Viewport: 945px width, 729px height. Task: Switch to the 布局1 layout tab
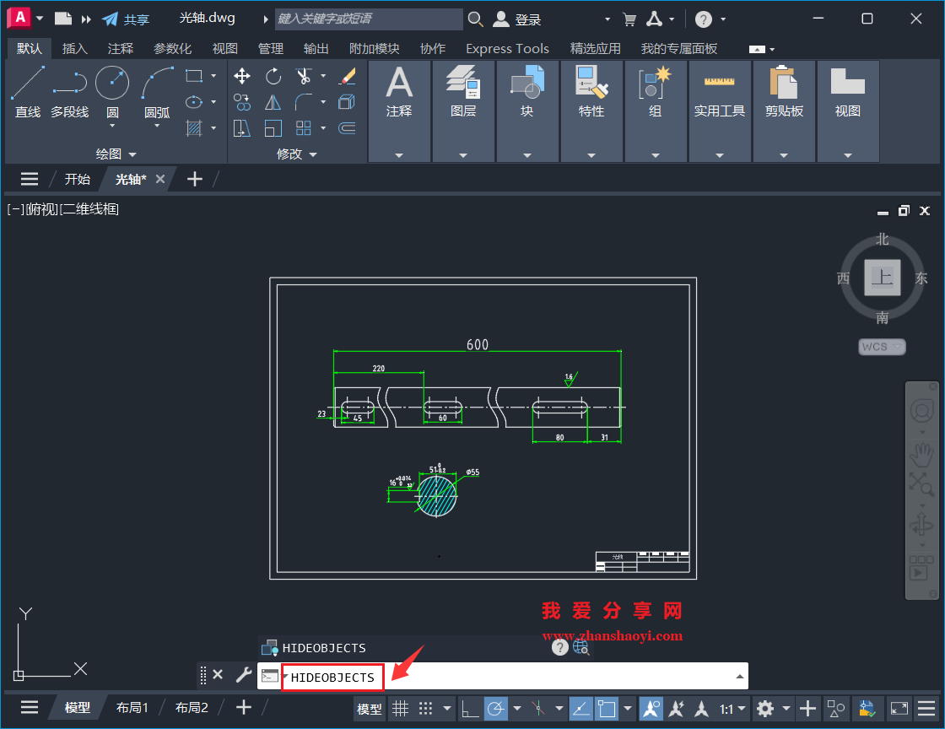pos(132,707)
